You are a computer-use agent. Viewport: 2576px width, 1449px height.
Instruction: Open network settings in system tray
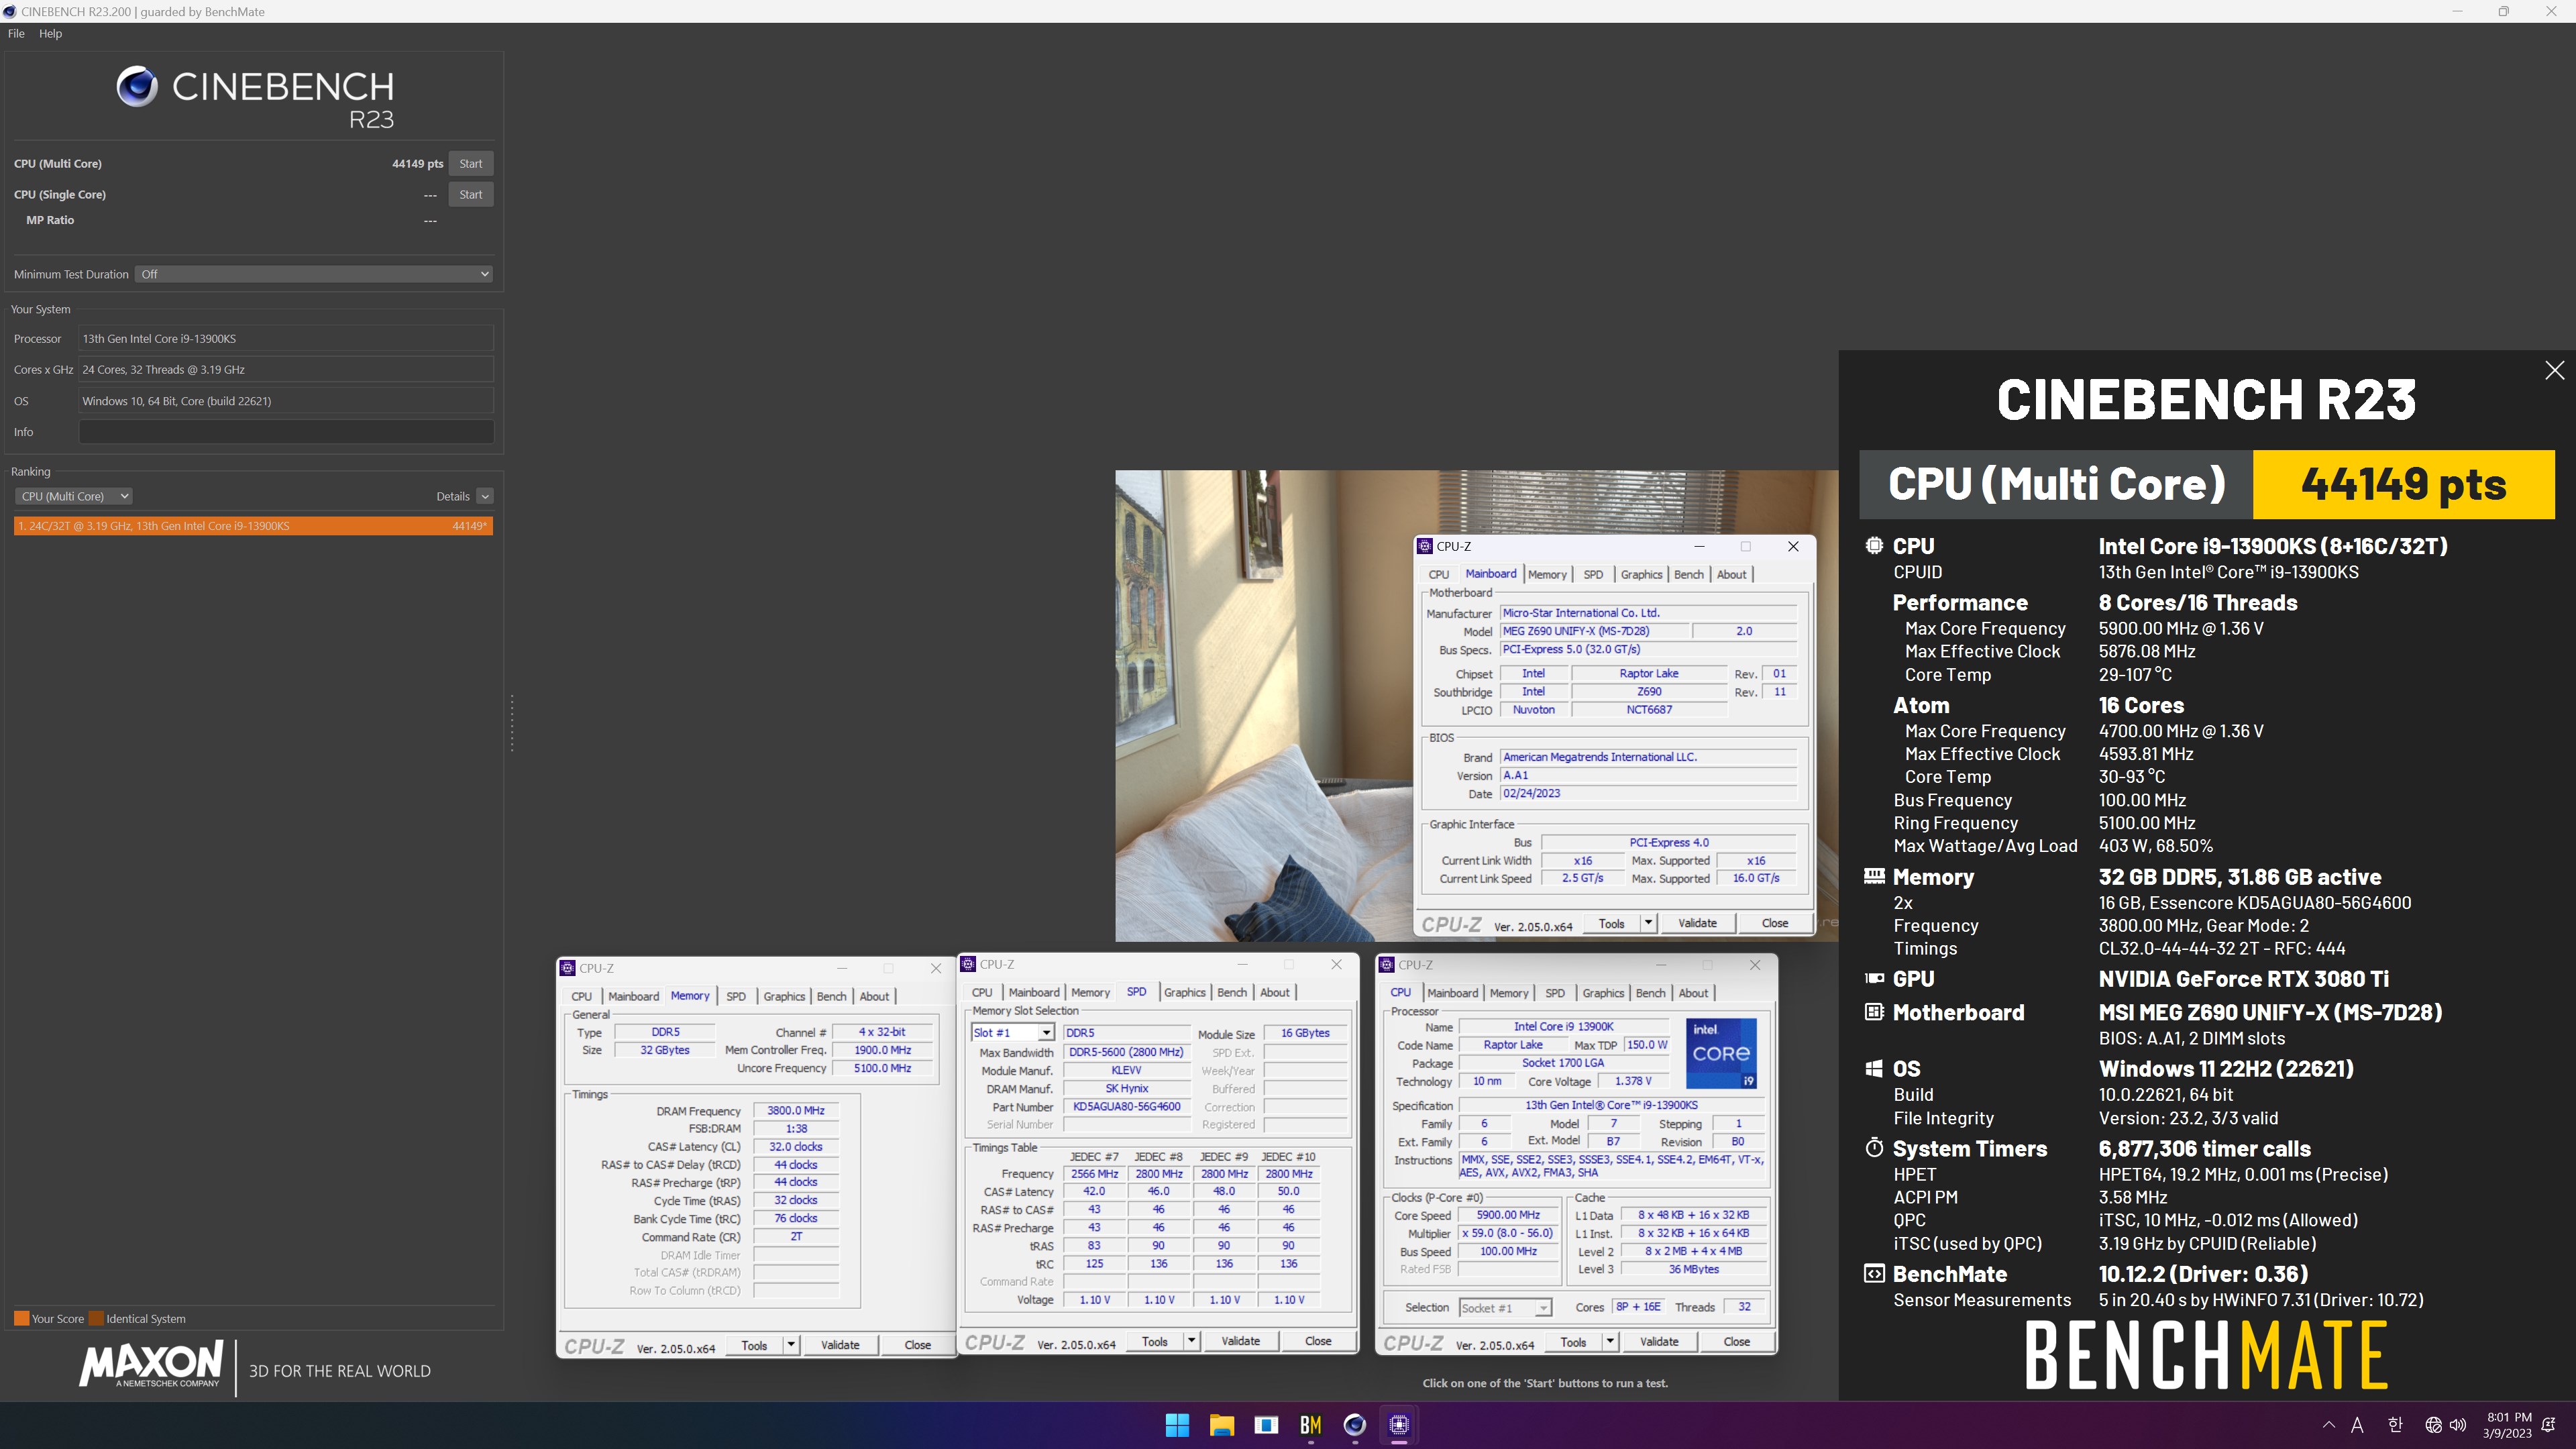pos(2433,1425)
